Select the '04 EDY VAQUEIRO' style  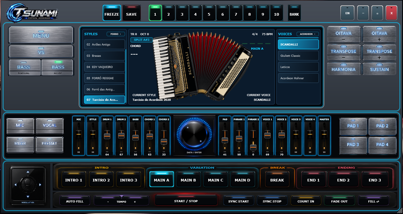click(x=104, y=67)
